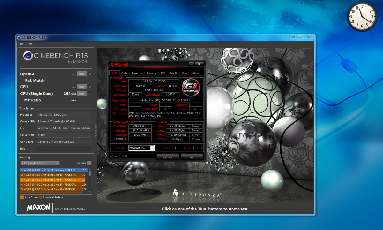Click the Validate button in CPU-Z

(168, 157)
